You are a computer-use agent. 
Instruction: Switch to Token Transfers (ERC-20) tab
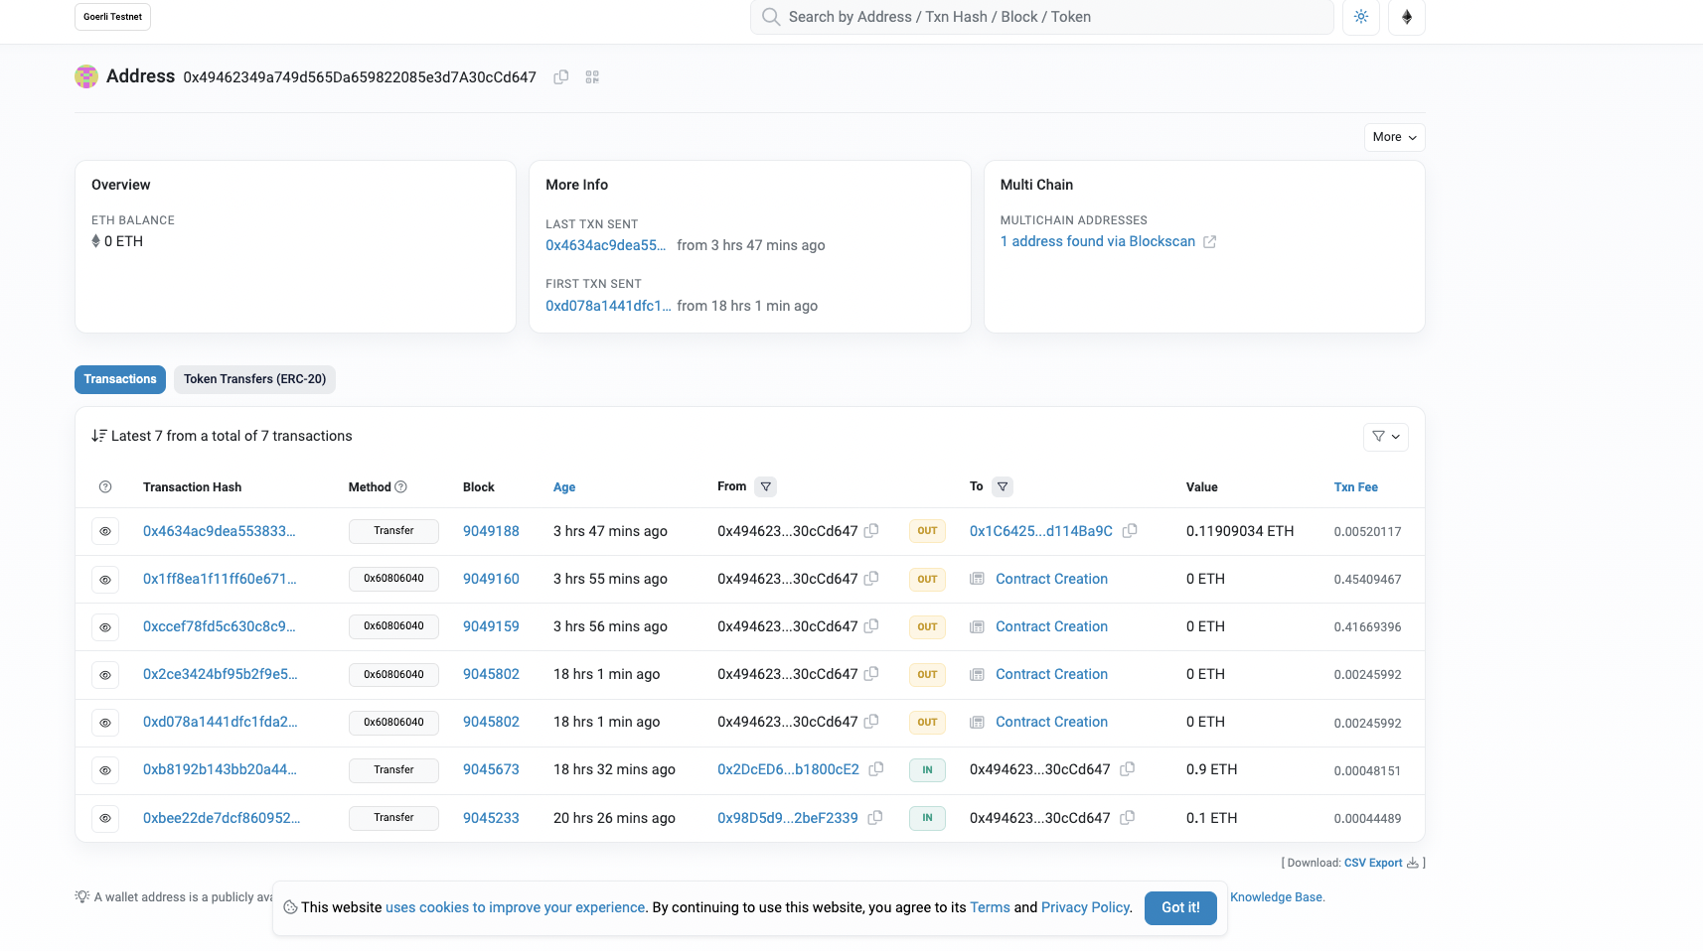point(254,379)
